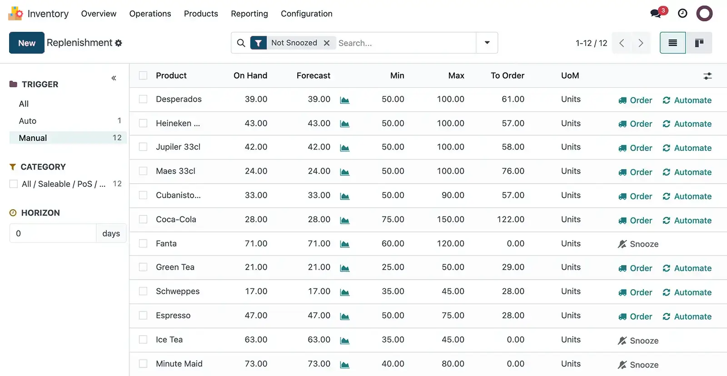
Task: Open the activities clock icon
Action: [x=682, y=14]
